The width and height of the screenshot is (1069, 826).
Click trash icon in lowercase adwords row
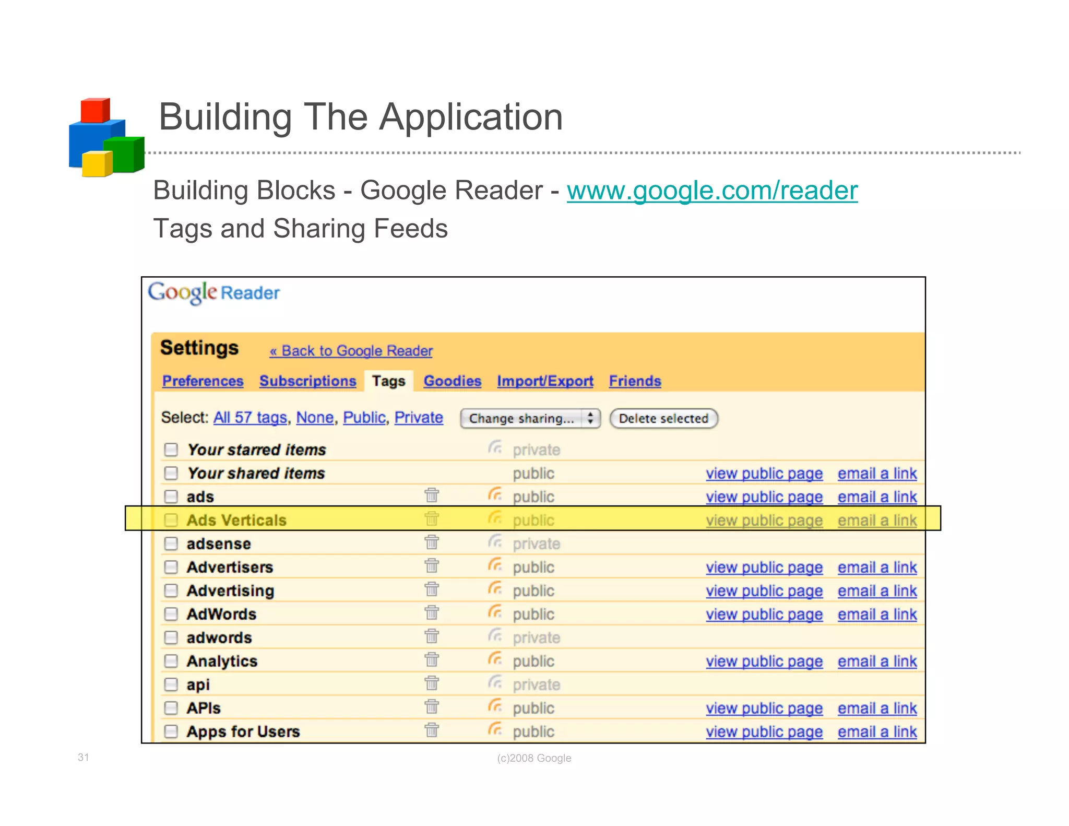(432, 636)
